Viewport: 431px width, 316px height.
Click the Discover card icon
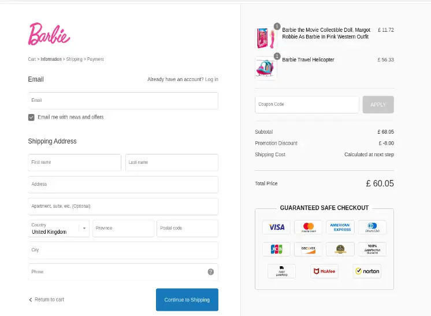point(308,249)
